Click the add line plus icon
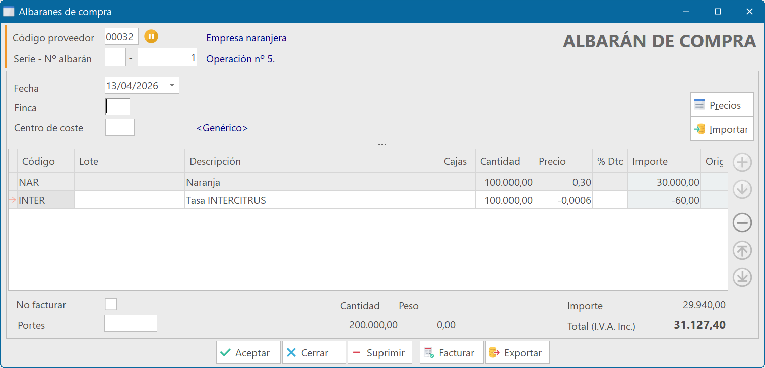Screen dimensions: 765x368 coord(742,163)
